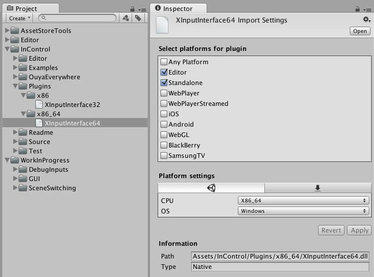
Task: Expand the GUI folder arrow
Action: tap(15, 178)
